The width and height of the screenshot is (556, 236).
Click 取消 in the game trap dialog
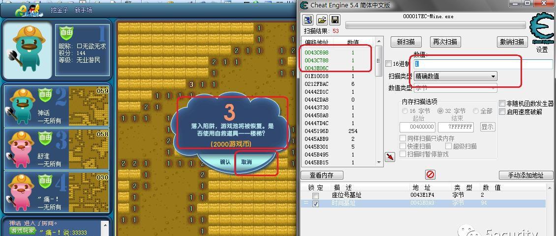tap(247, 162)
